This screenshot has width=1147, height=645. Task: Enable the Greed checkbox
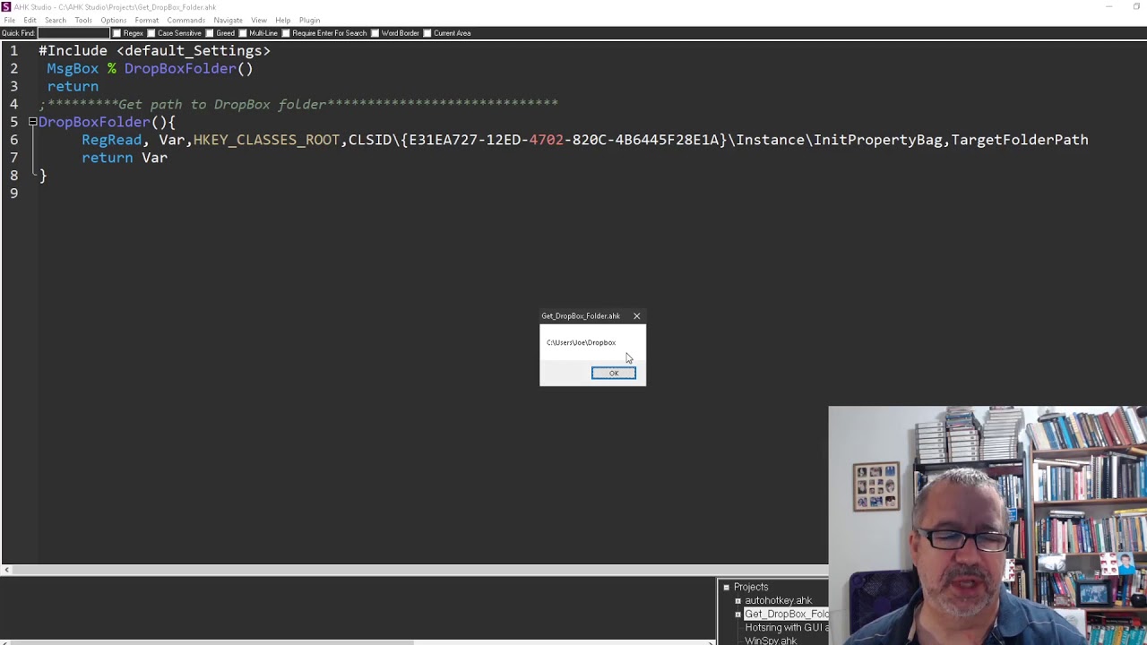tap(210, 33)
